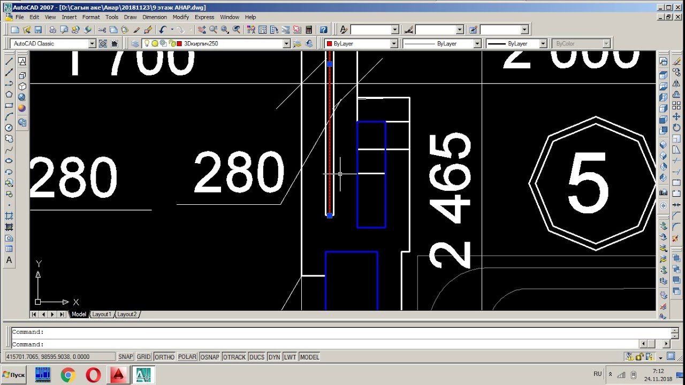Open the ByLayer linetype dropdown
Screen dimensions: 685x385
[x=477, y=44]
